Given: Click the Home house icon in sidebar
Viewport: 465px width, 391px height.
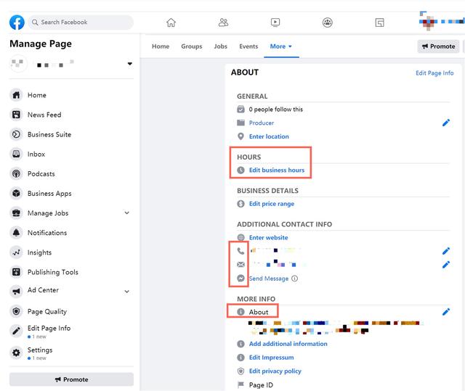Looking at the screenshot, I should [x=16, y=95].
